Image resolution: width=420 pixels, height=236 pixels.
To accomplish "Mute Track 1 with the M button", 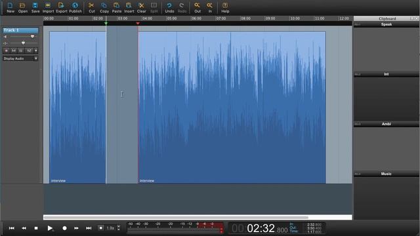I will [13, 50].
